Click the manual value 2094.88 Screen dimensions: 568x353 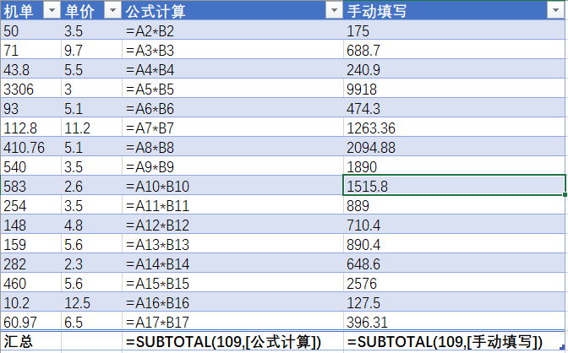coord(454,147)
